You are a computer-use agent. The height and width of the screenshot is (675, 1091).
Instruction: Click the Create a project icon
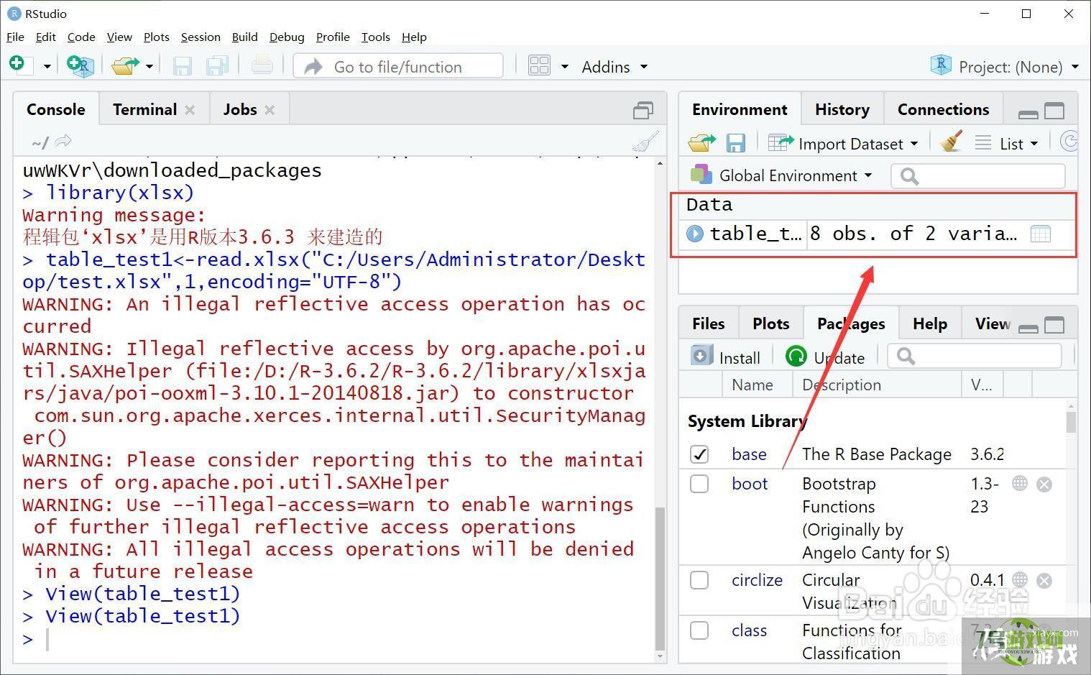pyautogui.click(x=80, y=66)
